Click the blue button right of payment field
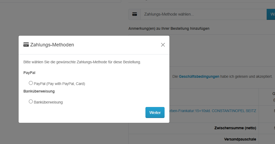This screenshot has width=275, height=144. click(271, 14)
